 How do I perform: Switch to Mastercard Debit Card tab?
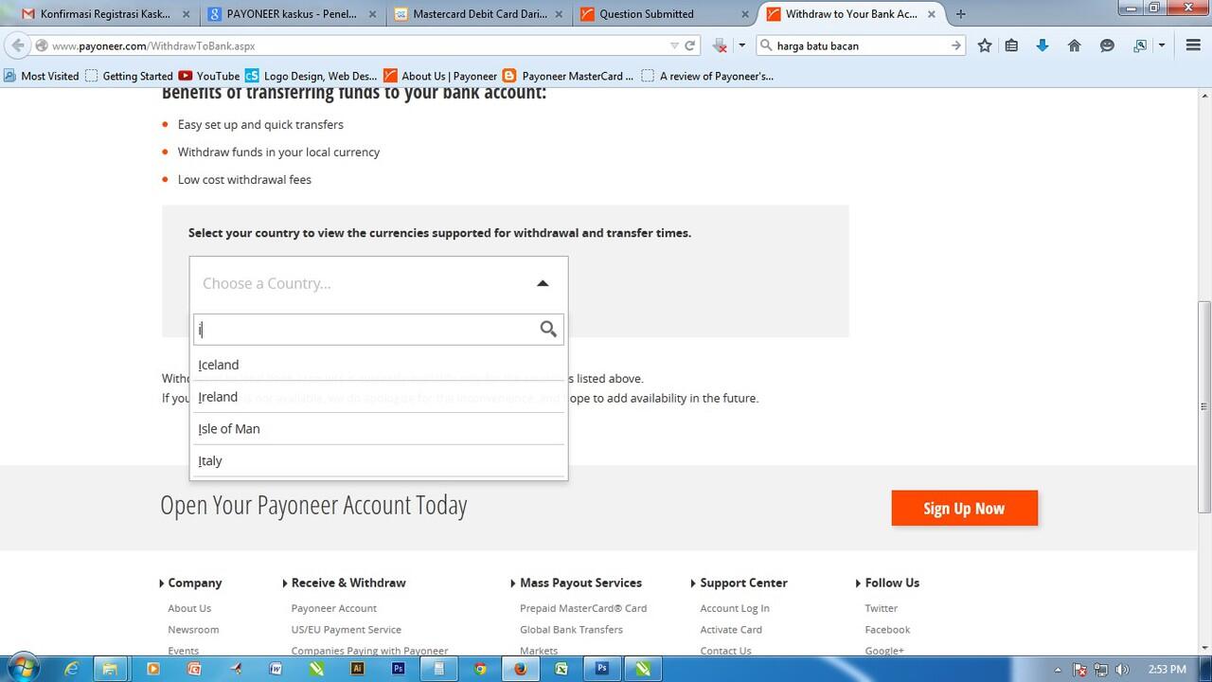(477, 14)
